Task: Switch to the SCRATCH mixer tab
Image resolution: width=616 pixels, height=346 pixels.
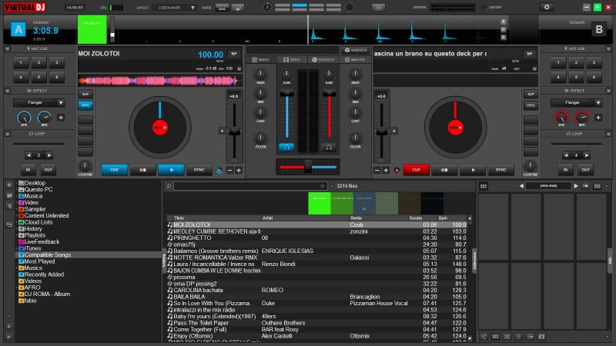Action: [323, 59]
